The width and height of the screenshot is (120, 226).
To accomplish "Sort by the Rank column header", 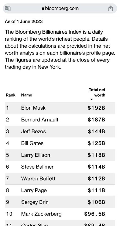I will point(10,95).
